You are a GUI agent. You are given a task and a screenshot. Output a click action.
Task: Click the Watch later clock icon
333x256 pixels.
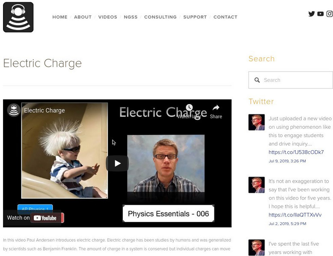(189, 108)
